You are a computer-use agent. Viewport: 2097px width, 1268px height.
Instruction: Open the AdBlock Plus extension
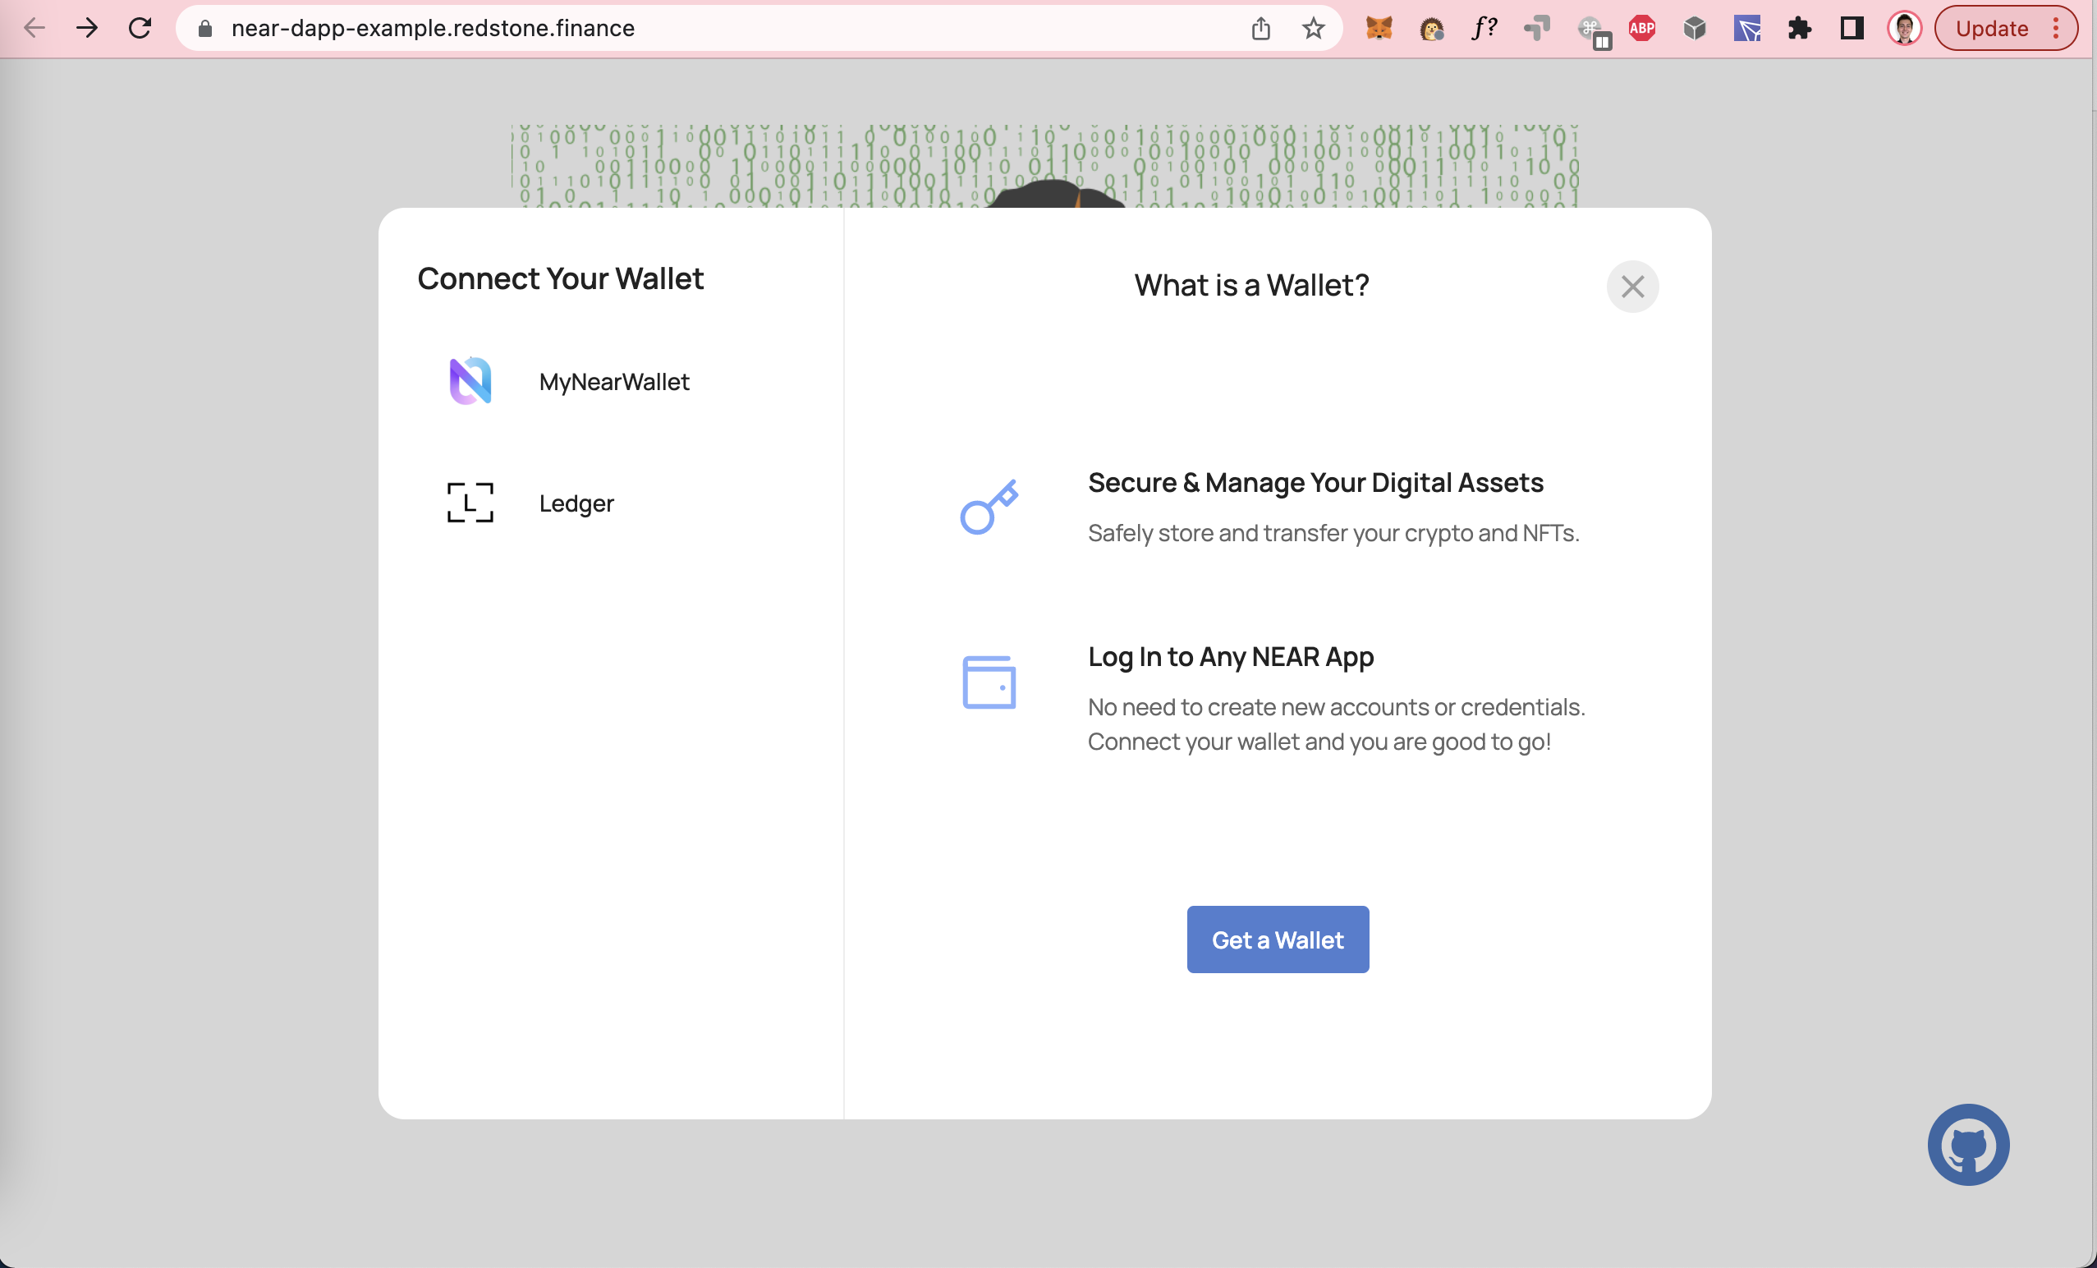(1641, 29)
